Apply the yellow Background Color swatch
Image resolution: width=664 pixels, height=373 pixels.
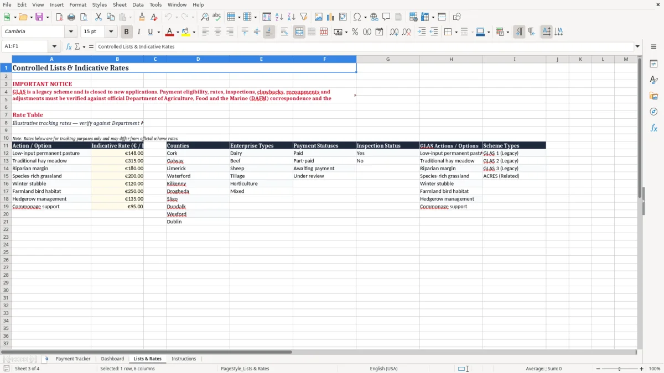pyautogui.click(x=186, y=32)
